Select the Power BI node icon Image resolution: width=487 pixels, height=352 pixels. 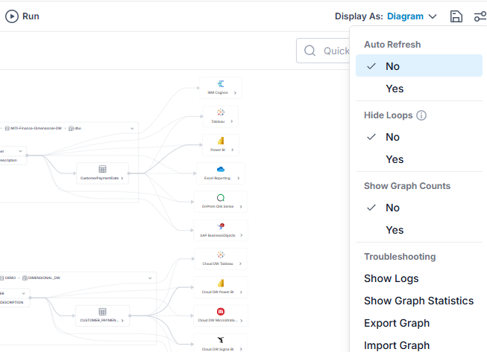[x=221, y=141]
